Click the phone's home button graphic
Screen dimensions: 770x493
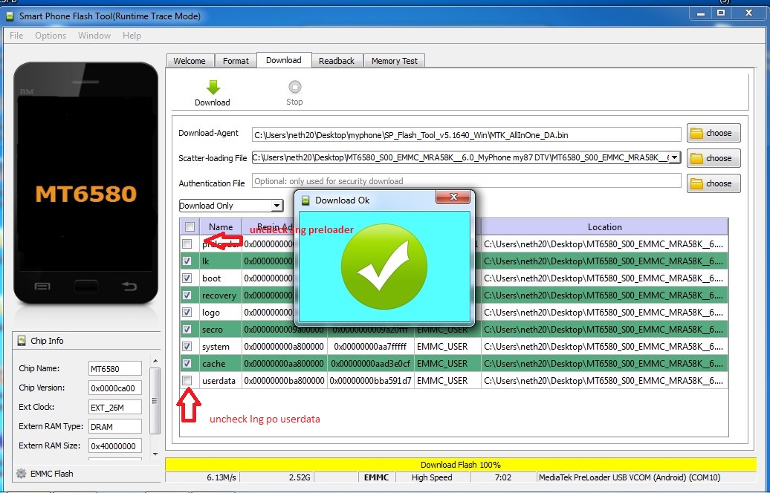[86, 286]
